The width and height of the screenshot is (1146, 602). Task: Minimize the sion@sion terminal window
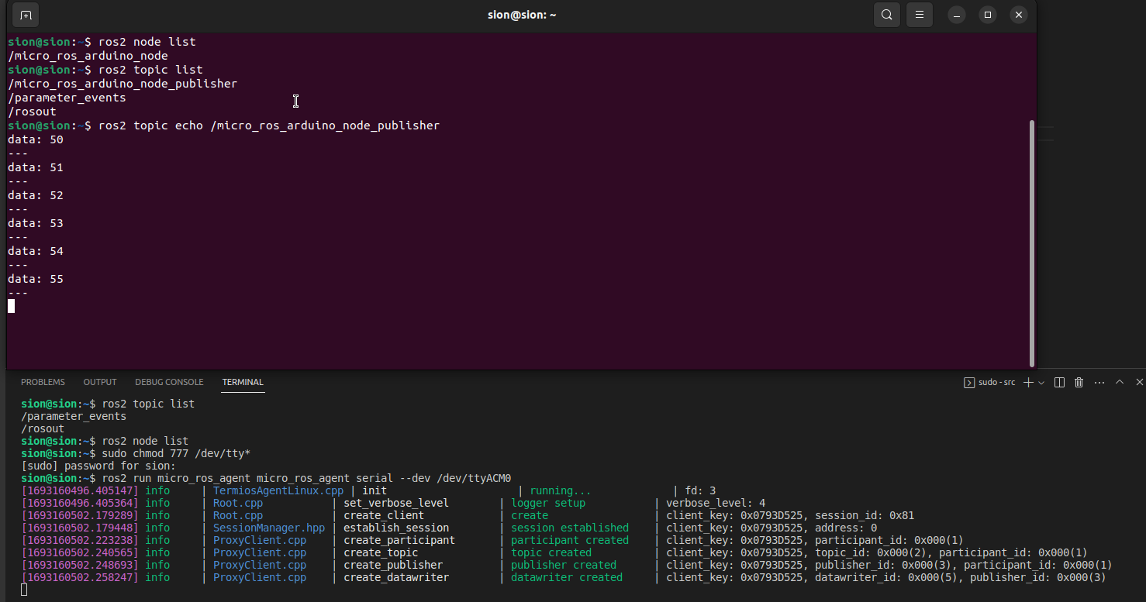point(957,15)
